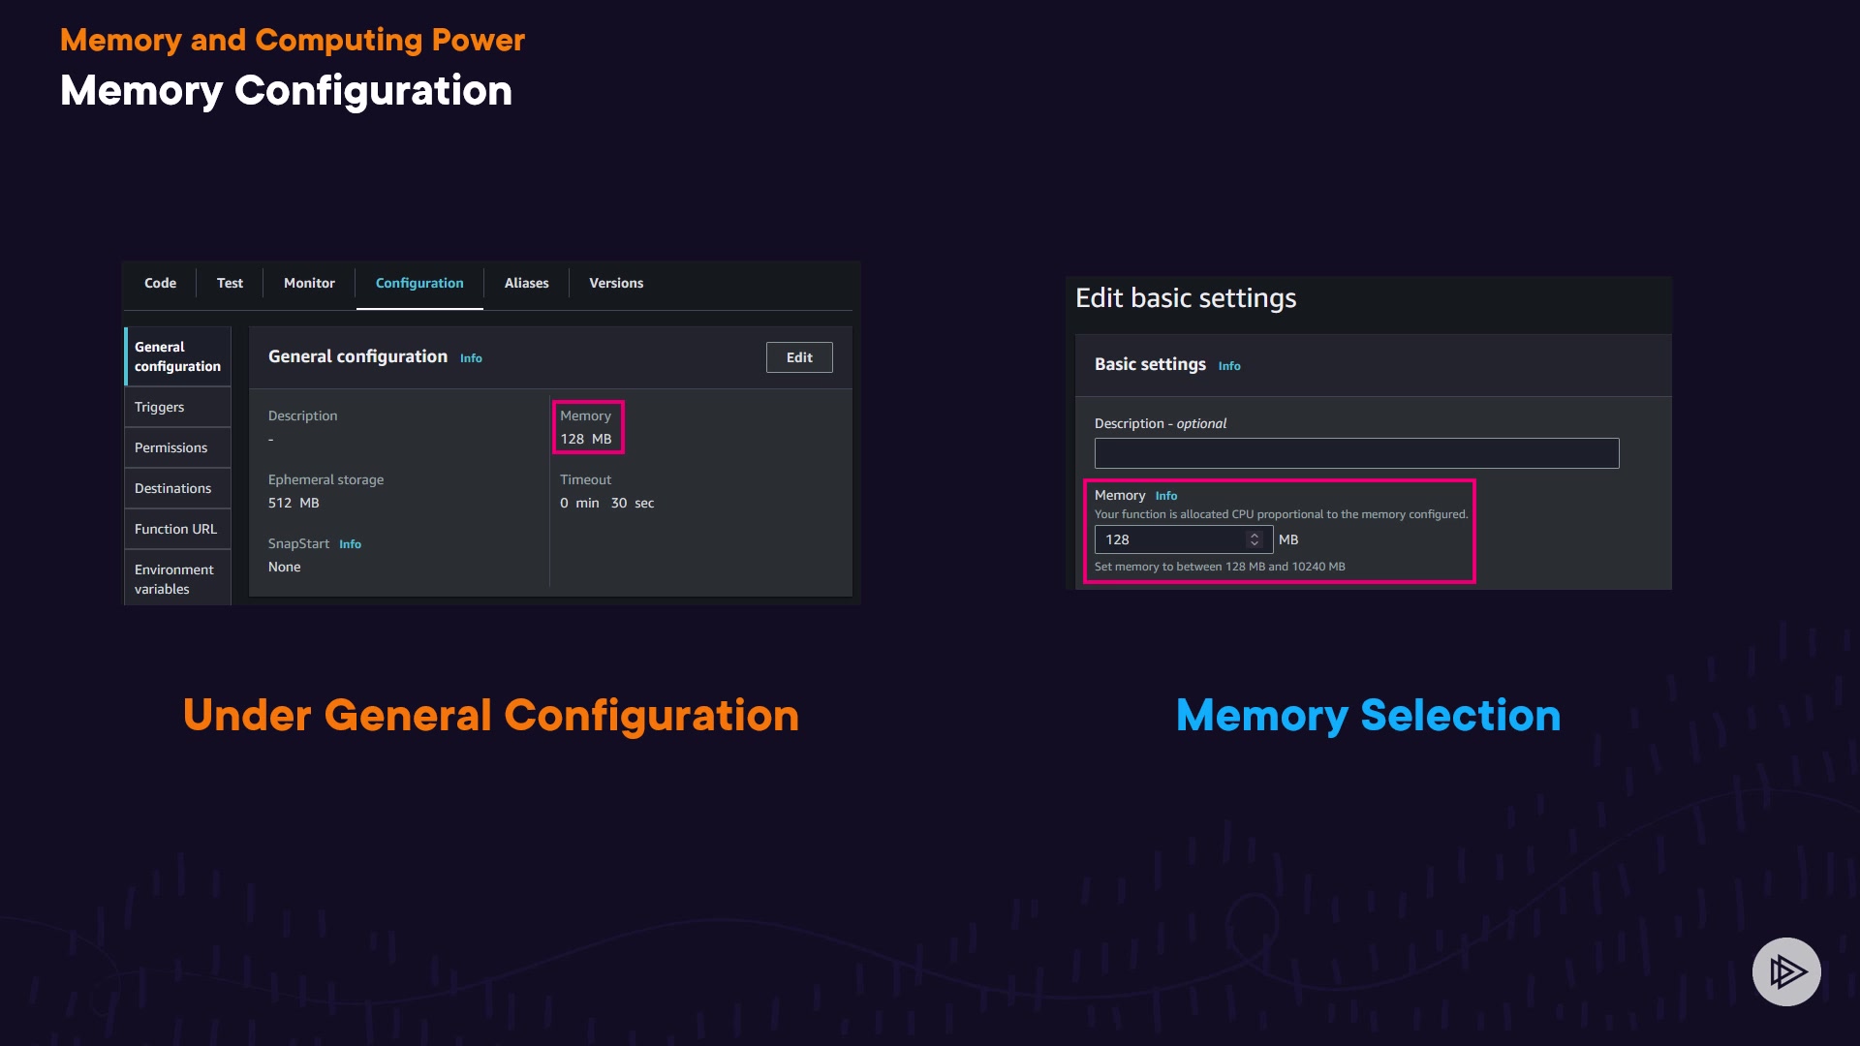Select Environment variables in the sidebar
The image size is (1860, 1046).
173,579
